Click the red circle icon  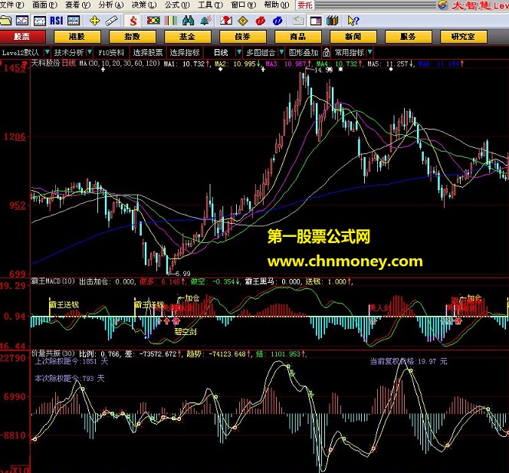(x=261, y=21)
